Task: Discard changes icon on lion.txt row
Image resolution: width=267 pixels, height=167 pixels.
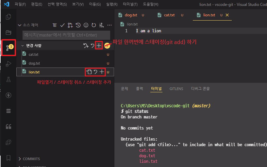Action: (x=95, y=72)
